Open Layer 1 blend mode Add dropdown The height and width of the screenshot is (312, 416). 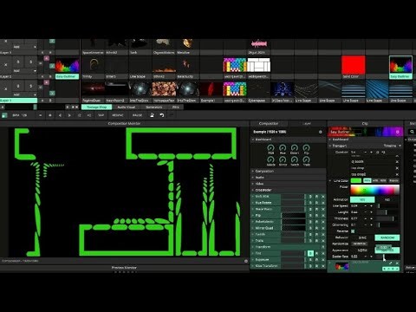[x=24, y=94]
